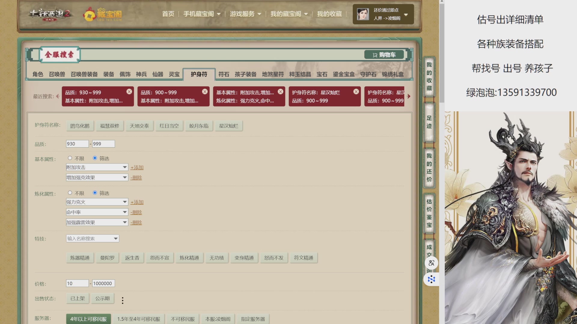Click -删除 next to 加强霹雳效果
Viewport: 577px width, 324px height.
(x=136, y=223)
